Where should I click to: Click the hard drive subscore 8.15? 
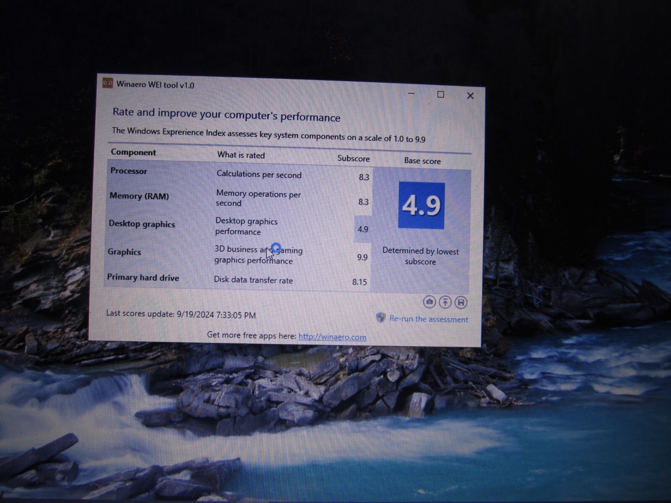point(360,282)
